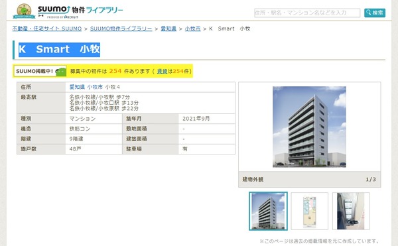Click 愛知県 link in address row

[x=77, y=87]
